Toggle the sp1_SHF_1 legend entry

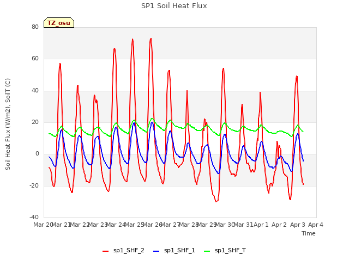174,250
